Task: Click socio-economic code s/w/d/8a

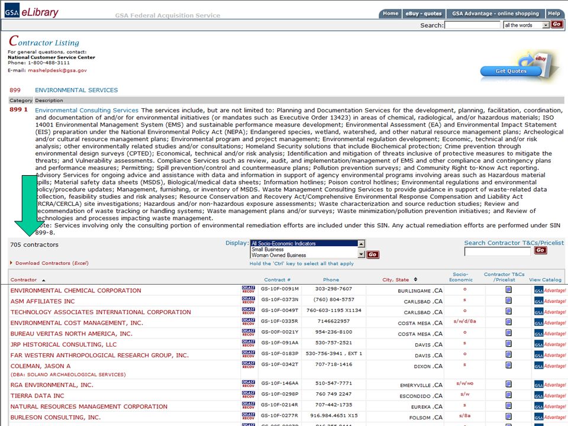Action: tap(465, 321)
